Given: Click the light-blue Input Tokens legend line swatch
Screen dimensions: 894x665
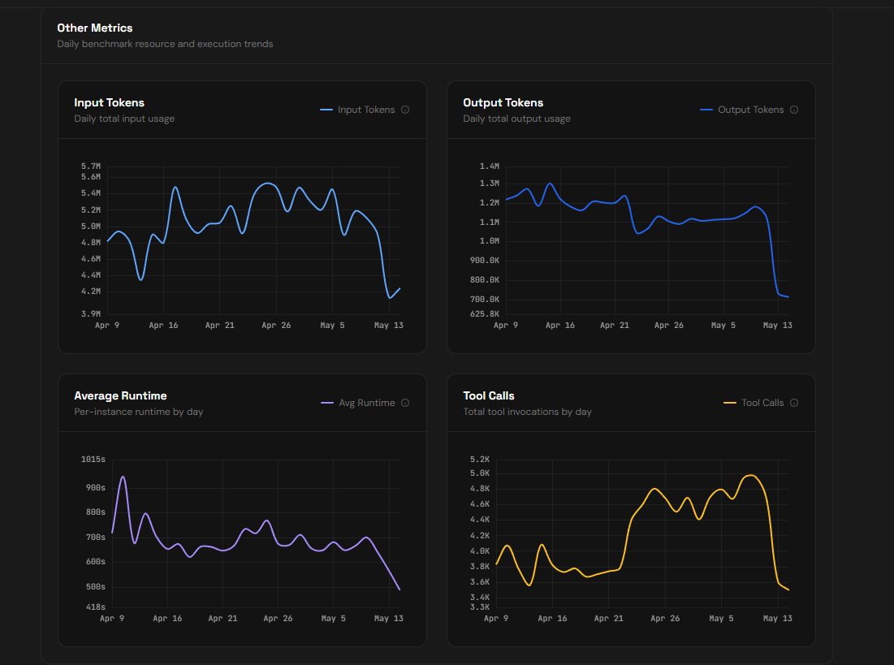Looking at the screenshot, I should point(326,110).
